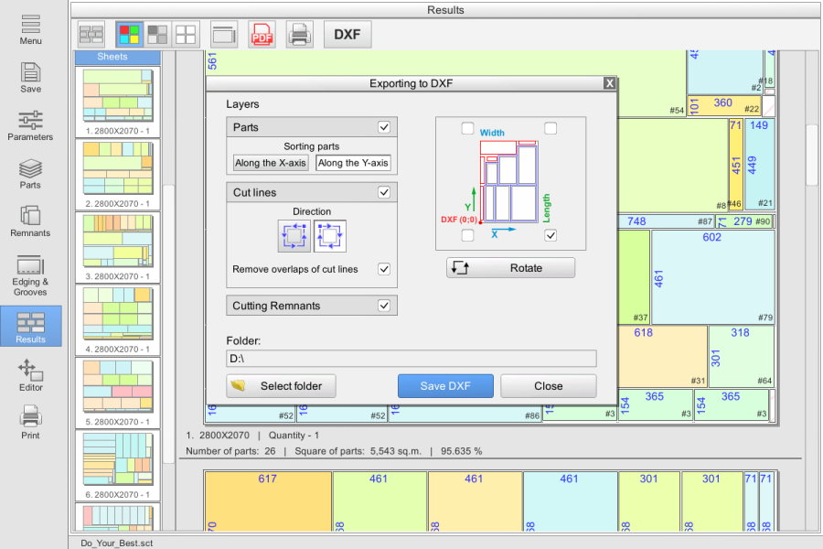Click the Select folder button

click(281, 386)
